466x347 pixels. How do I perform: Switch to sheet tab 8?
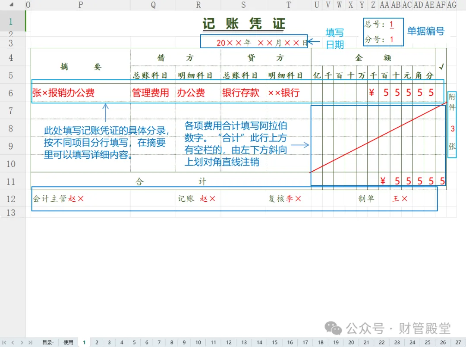click(x=171, y=342)
